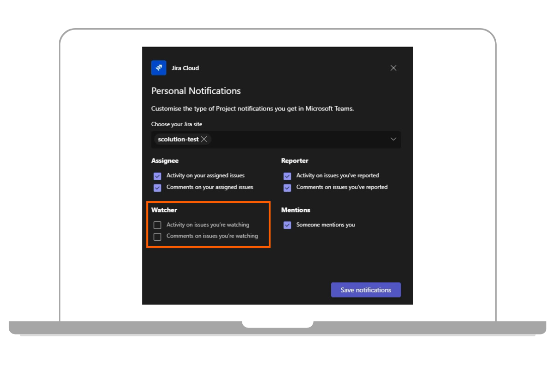Click the Watcher section heading

[164, 210]
